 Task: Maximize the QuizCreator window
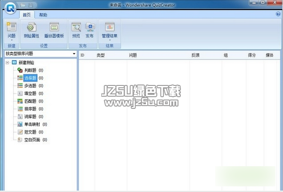point(263,2)
